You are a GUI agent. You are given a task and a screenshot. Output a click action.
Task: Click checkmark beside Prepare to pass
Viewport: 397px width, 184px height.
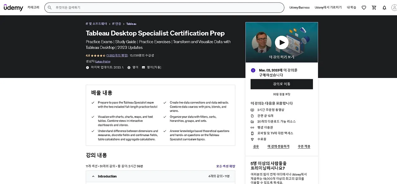(93, 103)
